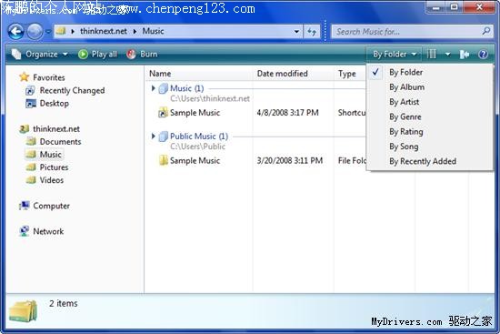500x334 pixels.
Task: Open the Views dropdown arrow
Action: coord(447,55)
